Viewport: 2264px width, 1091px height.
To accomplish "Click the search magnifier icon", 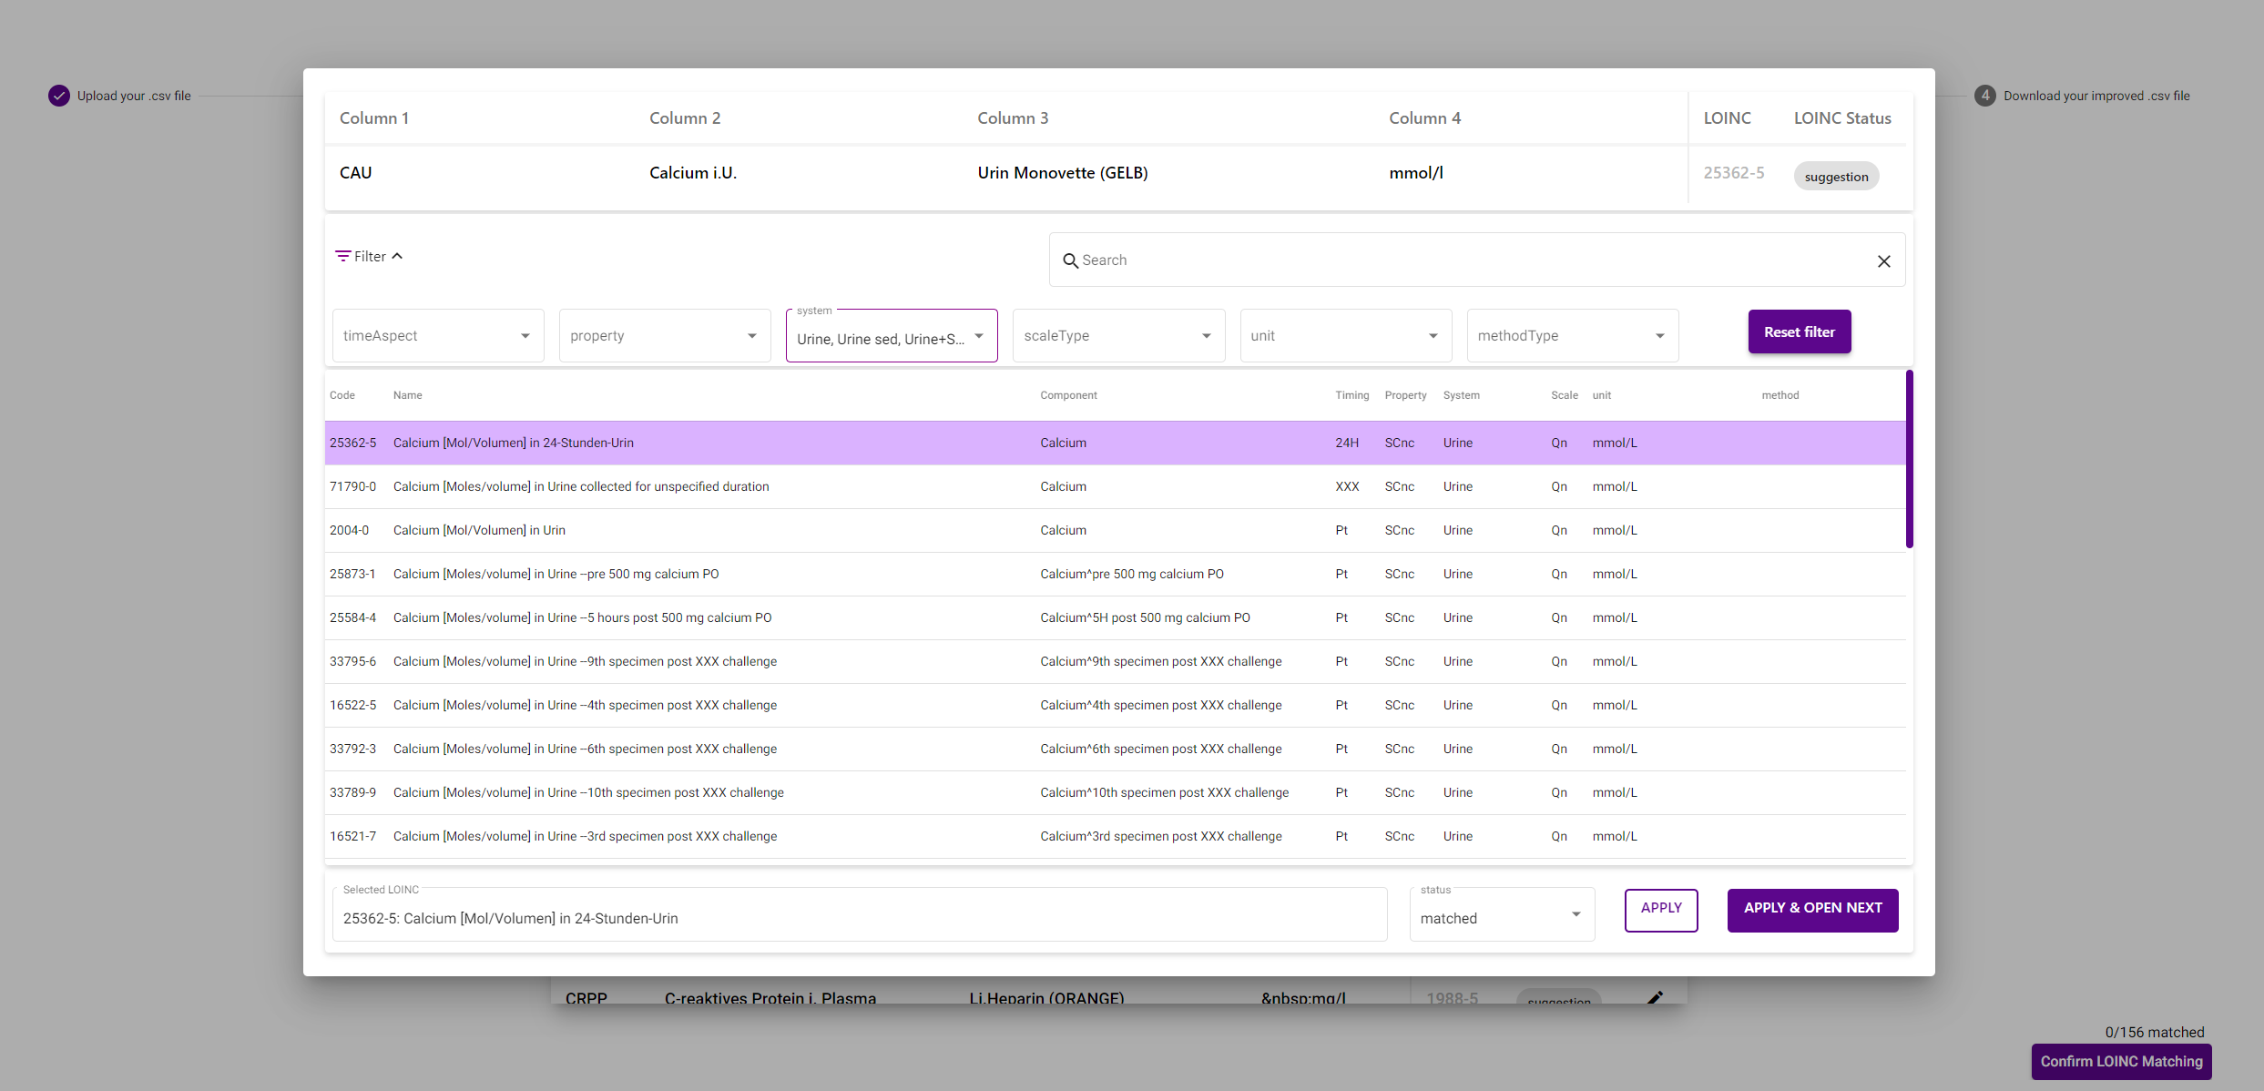I will [1070, 260].
